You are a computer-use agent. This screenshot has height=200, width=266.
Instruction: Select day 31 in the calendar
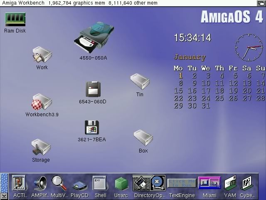pyautogui.click(x=206, y=105)
